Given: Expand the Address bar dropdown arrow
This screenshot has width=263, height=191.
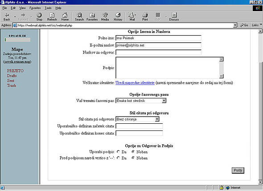Looking at the screenshot, I should pyautogui.click(x=235, y=25).
